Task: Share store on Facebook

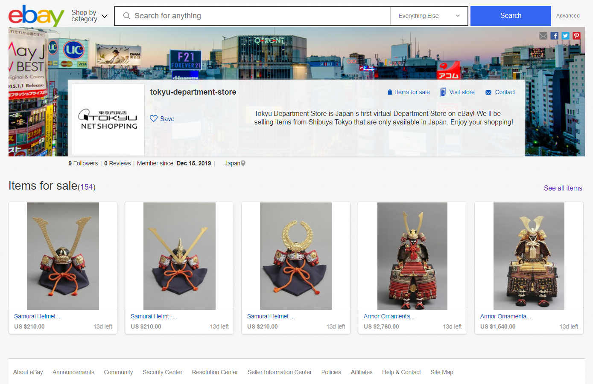Action: click(554, 36)
